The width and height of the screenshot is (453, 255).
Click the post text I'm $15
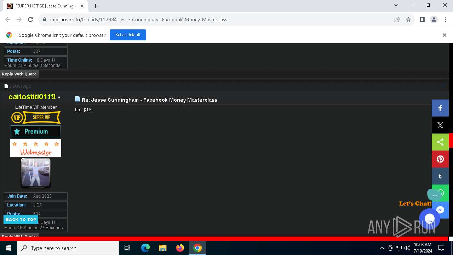(x=83, y=110)
